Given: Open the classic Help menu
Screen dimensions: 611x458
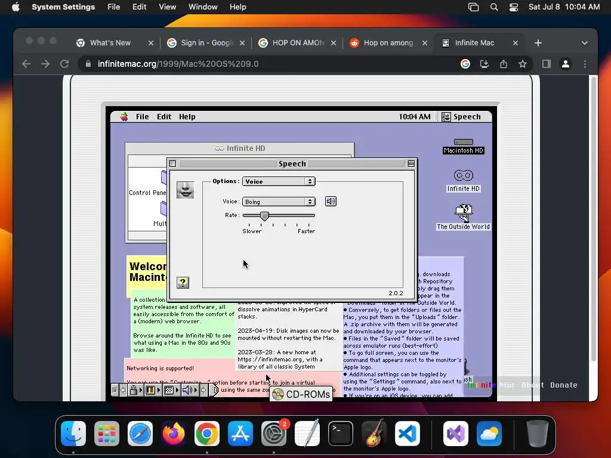Looking at the screenshot, I should pos(187,117).
